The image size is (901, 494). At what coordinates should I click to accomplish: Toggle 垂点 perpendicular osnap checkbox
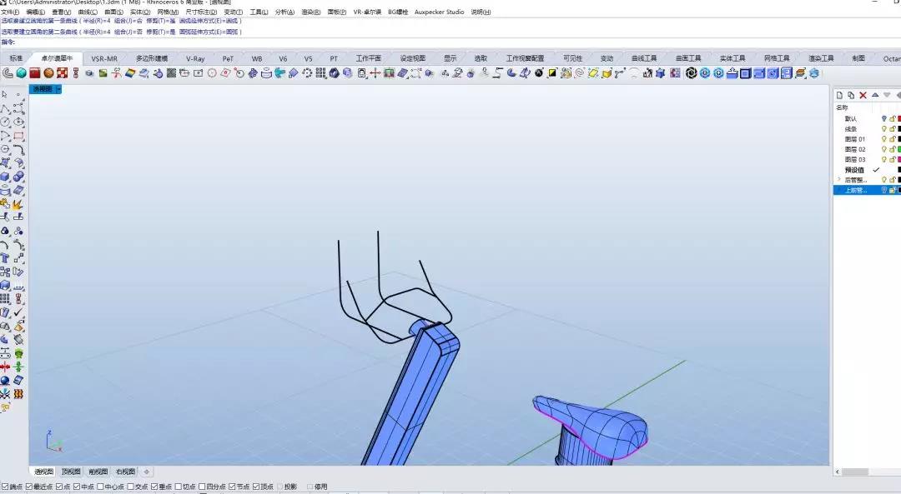click(154, 487)
